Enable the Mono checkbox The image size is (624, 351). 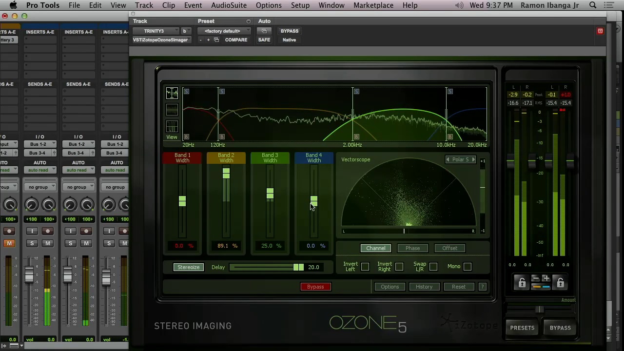click(468, 267)
